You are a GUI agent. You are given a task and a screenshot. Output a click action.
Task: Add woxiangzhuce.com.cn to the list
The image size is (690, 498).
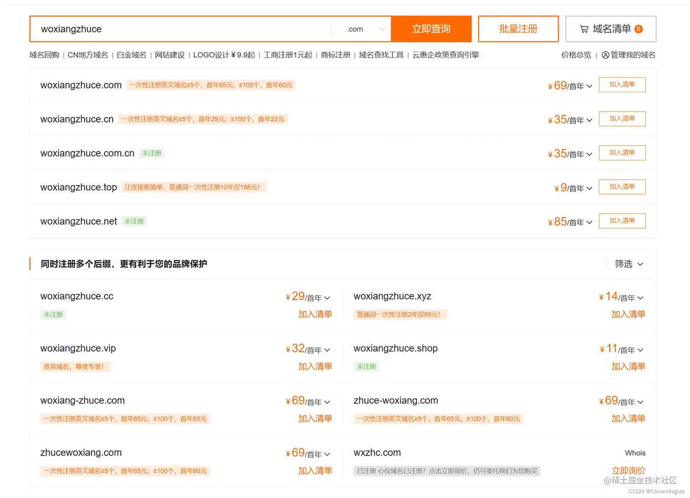click(x=622, y=153)
